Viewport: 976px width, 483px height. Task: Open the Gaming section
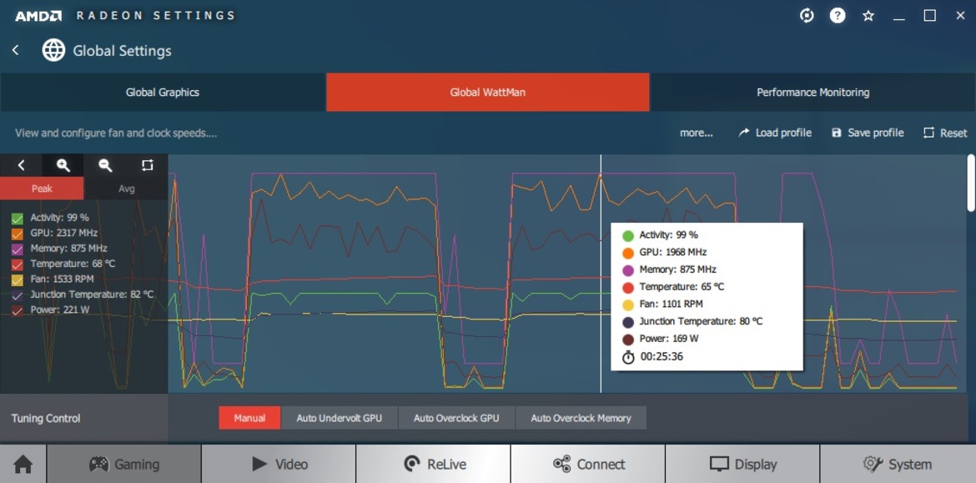tap(123, 465)
